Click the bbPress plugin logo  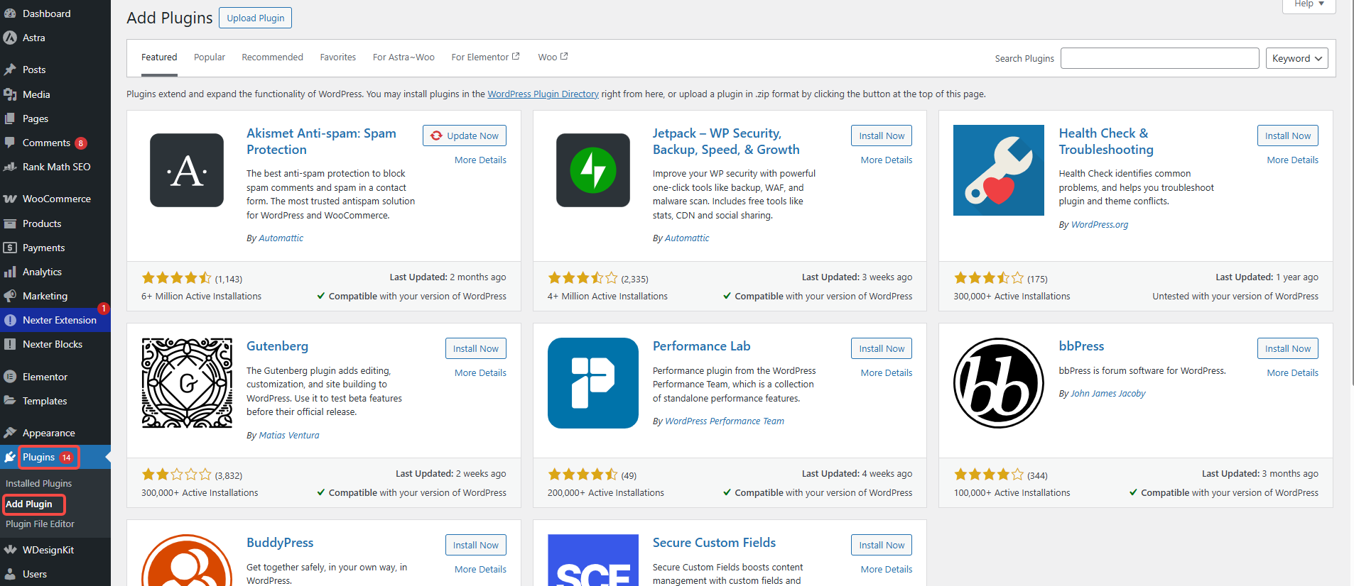point(998,383)
